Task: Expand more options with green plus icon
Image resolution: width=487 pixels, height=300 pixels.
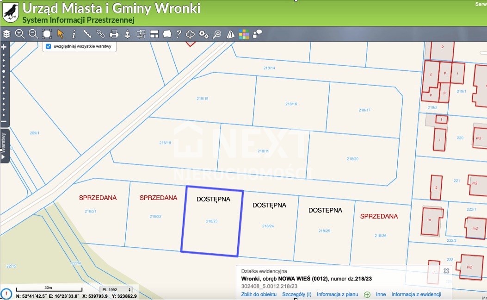Action: [367, 294]
